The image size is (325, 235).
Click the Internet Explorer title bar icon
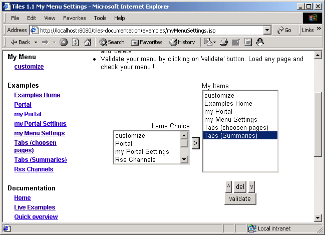pyautogui.click(x=7, y=7)
